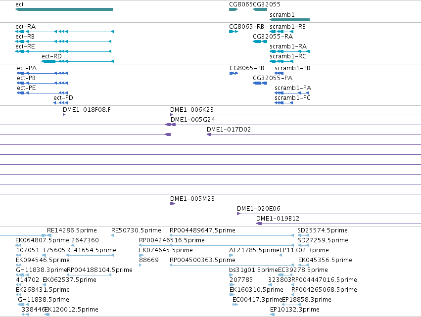This screenshot has width=421, height=317.
Task: Open the ect-PD protein feature
Action: (x=61, y=103)
